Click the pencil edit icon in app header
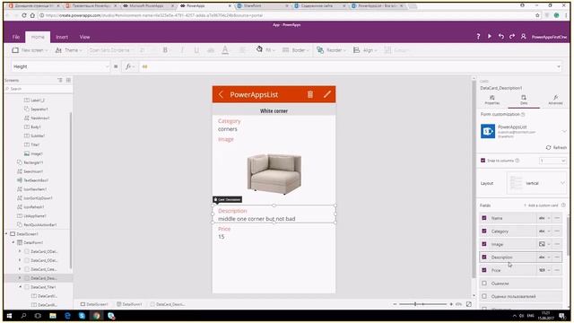Image resolution: width=574 pixels, height=323 pixels. [327, 94]
